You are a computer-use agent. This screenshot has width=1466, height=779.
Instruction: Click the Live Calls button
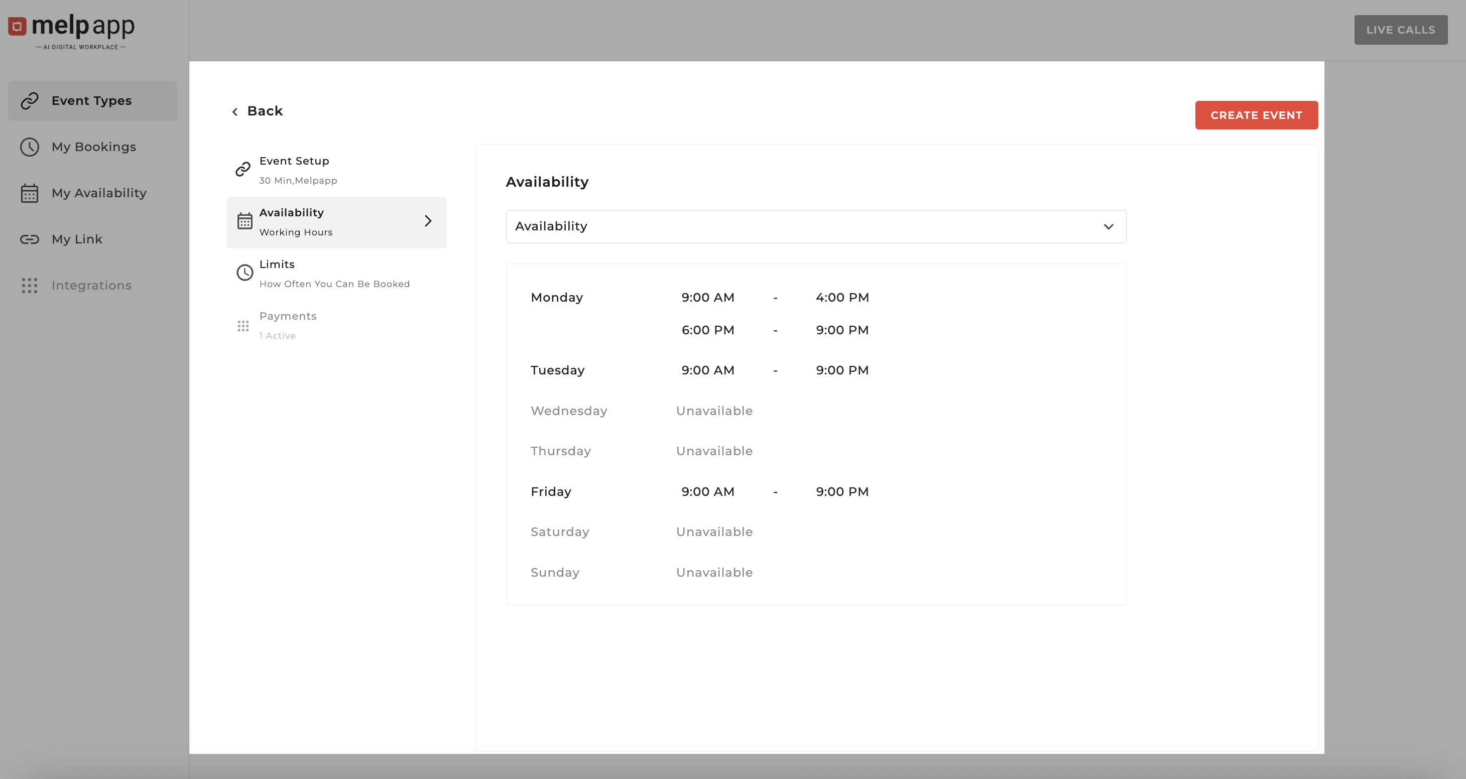(x=1400, y=30)
